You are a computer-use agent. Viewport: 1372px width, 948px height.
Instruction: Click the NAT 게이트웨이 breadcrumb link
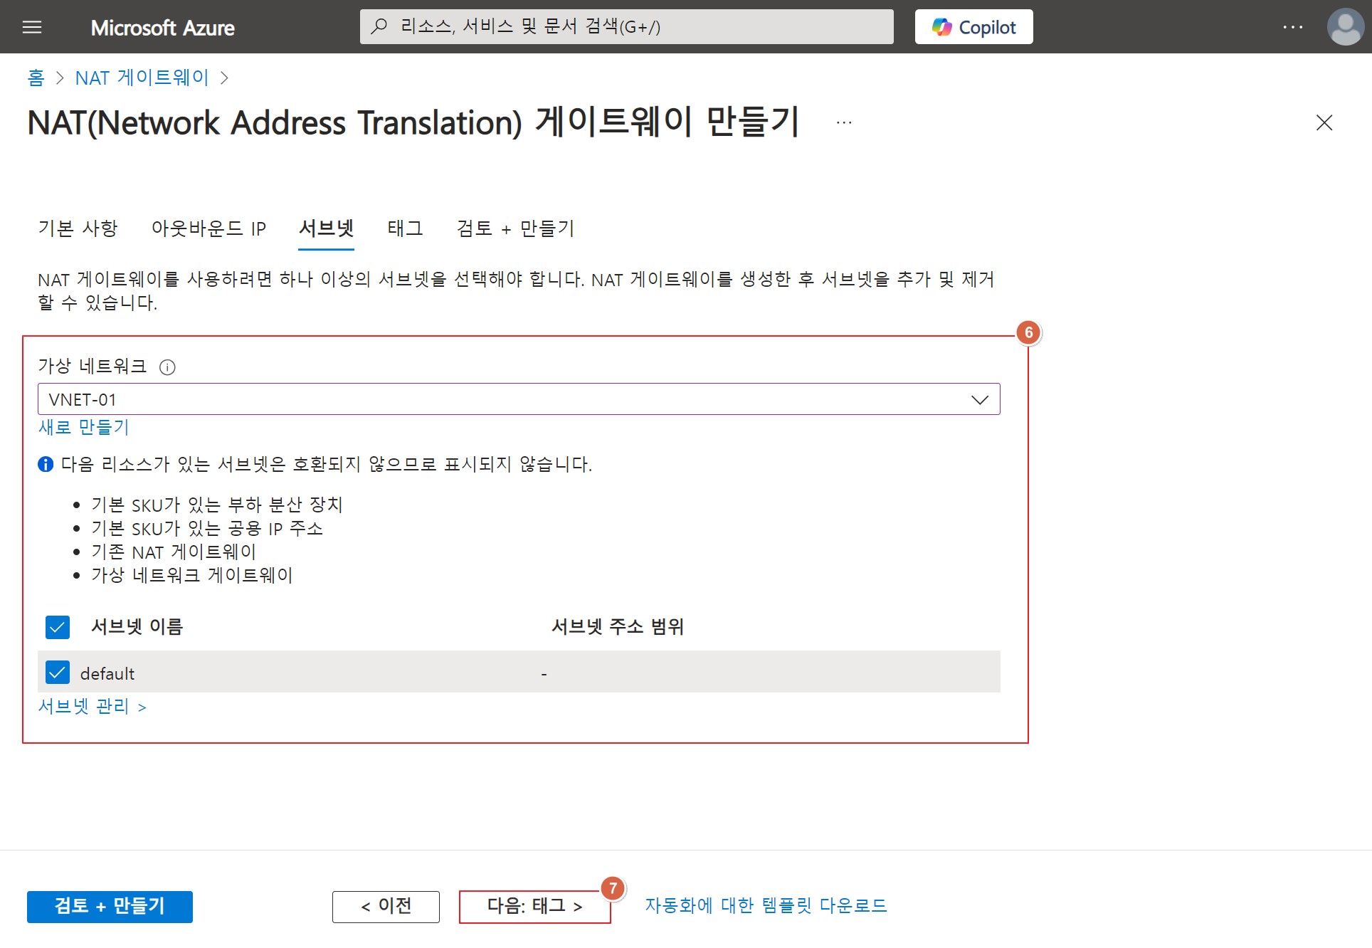[x=142, y=78]
